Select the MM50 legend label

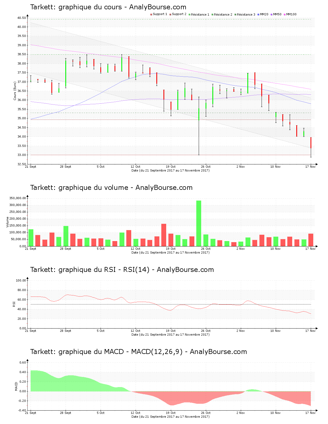[277, 14]
